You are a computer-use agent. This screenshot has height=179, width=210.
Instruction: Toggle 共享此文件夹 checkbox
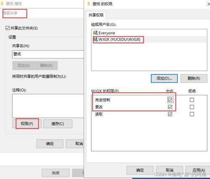[8, 28]
